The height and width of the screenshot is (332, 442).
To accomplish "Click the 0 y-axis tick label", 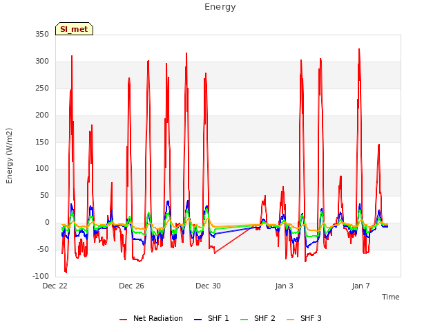I will coord(47,223).
